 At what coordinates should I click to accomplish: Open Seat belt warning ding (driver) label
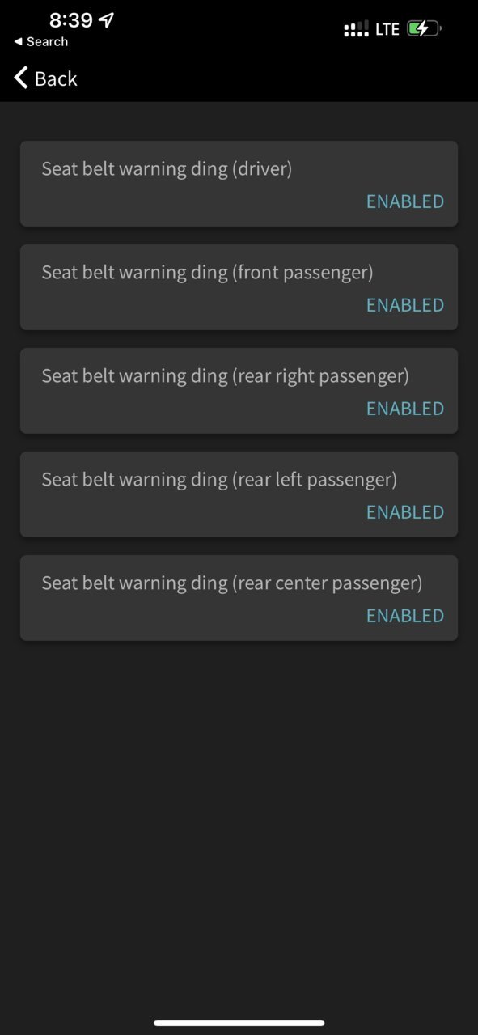click(167, 169)
